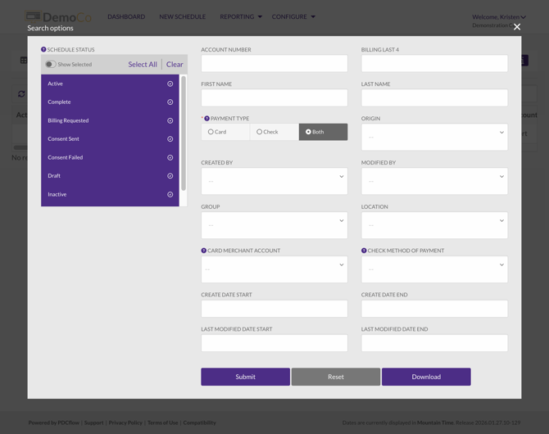
Task: Deselect the Billing Requested status
Action: click(x=110, y=120)
